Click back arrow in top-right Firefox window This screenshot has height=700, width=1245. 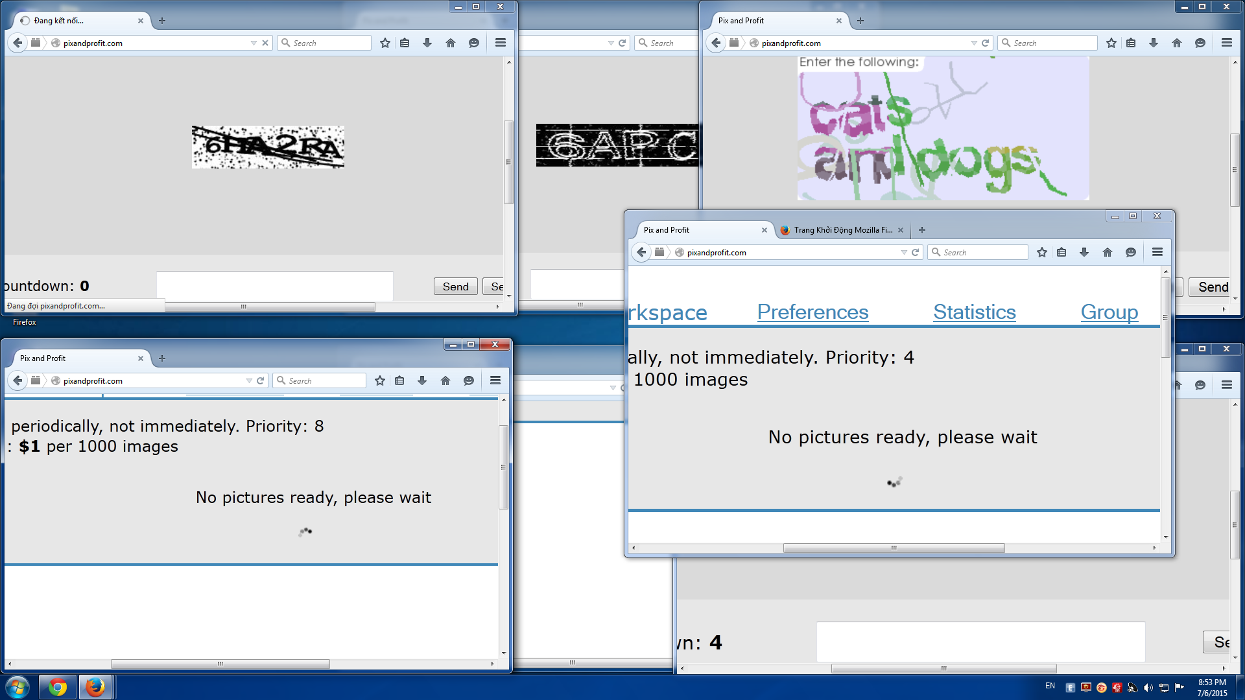coord(716,43)
